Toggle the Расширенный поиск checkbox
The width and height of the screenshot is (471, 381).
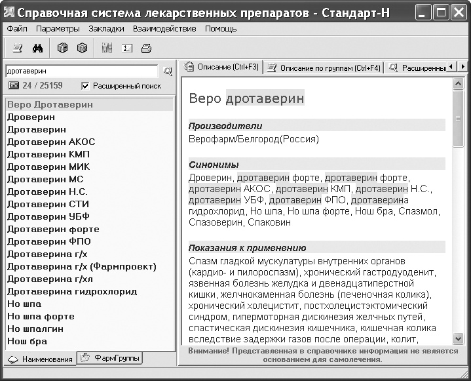tap(85, 86)
